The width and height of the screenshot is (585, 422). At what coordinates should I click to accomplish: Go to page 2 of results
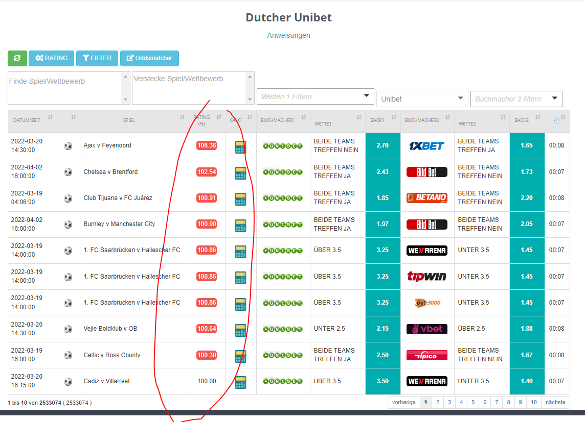[437, 402]
